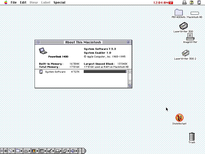This screenshot has height=154, width=205.
Task: Click the Control Strip close box
Action: [2, 151]
